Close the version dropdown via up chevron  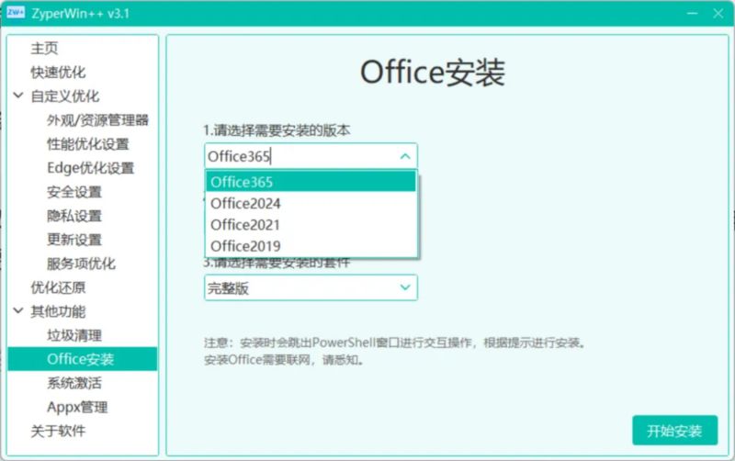pyautogui.click(x=405, y=156)
